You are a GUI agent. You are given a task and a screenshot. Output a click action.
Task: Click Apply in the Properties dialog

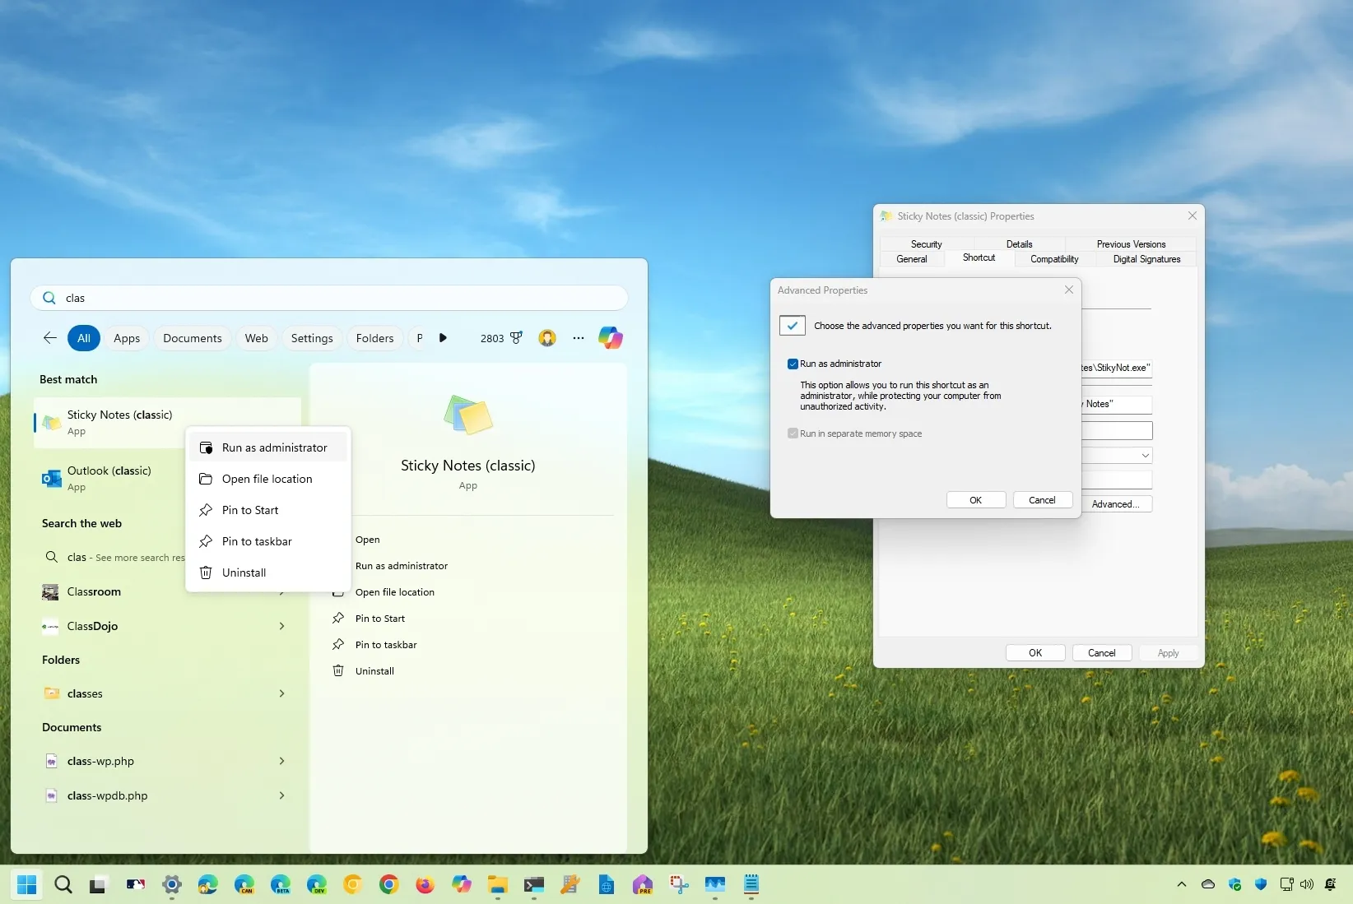(x=1167, y=652)
